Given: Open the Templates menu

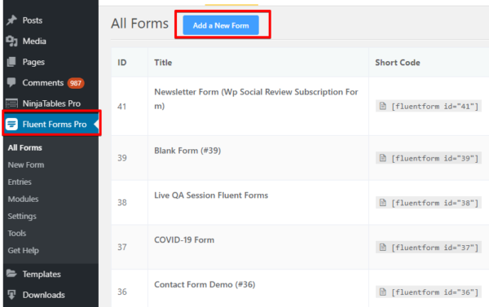Looking at the screenshot, I should point(42,274).
